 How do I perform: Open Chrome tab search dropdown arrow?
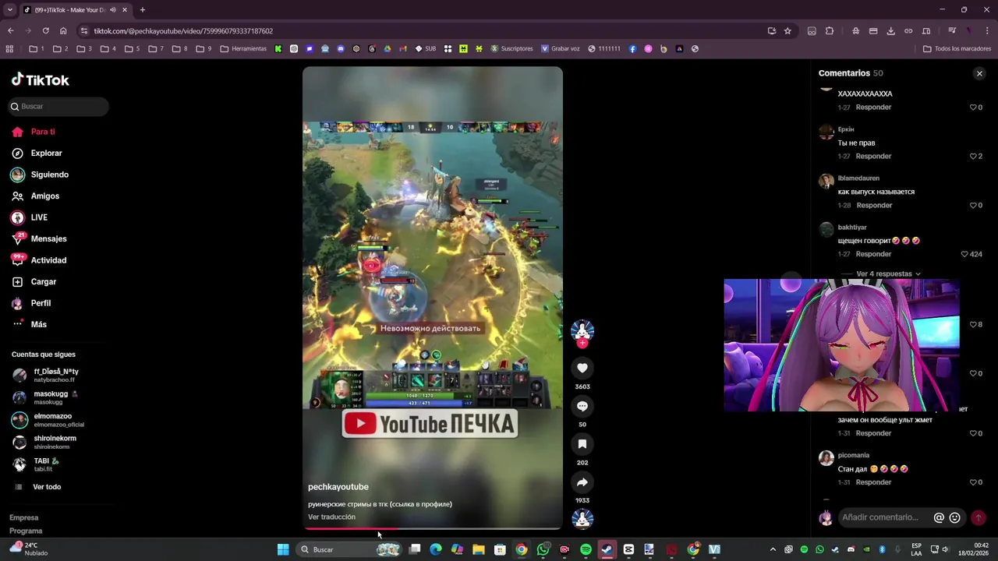pyautogui.click(x=9, y=10)
